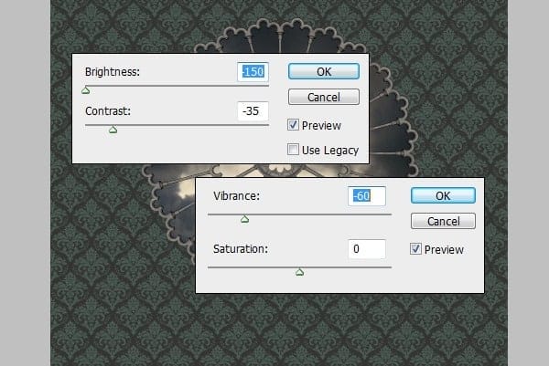This screenshot has height=366, width=549.
Task: Select the Saturation slider handle
Action: 300,272
